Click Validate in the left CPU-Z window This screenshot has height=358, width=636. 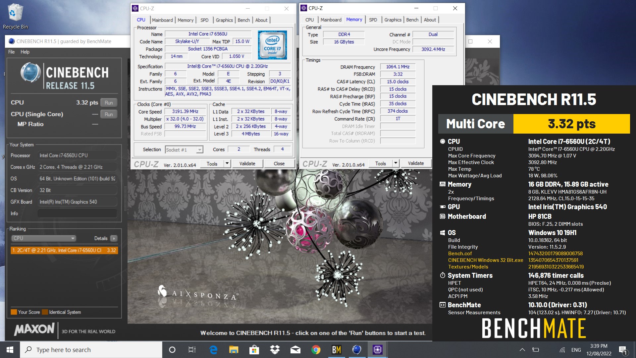point(247,163)
